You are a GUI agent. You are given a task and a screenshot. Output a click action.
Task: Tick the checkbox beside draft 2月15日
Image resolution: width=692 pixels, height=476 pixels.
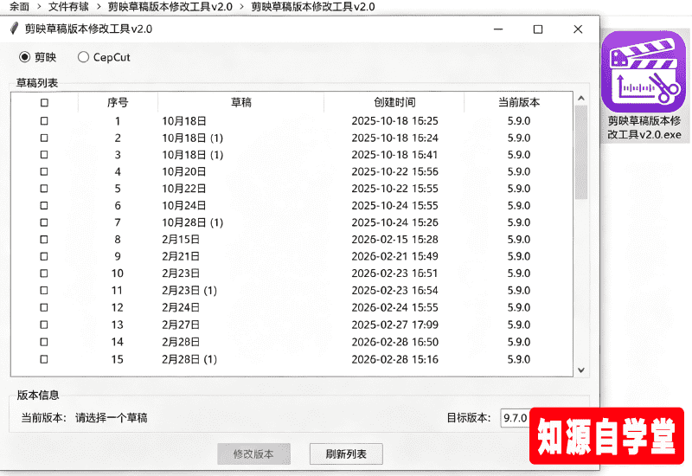coord(44,240)
